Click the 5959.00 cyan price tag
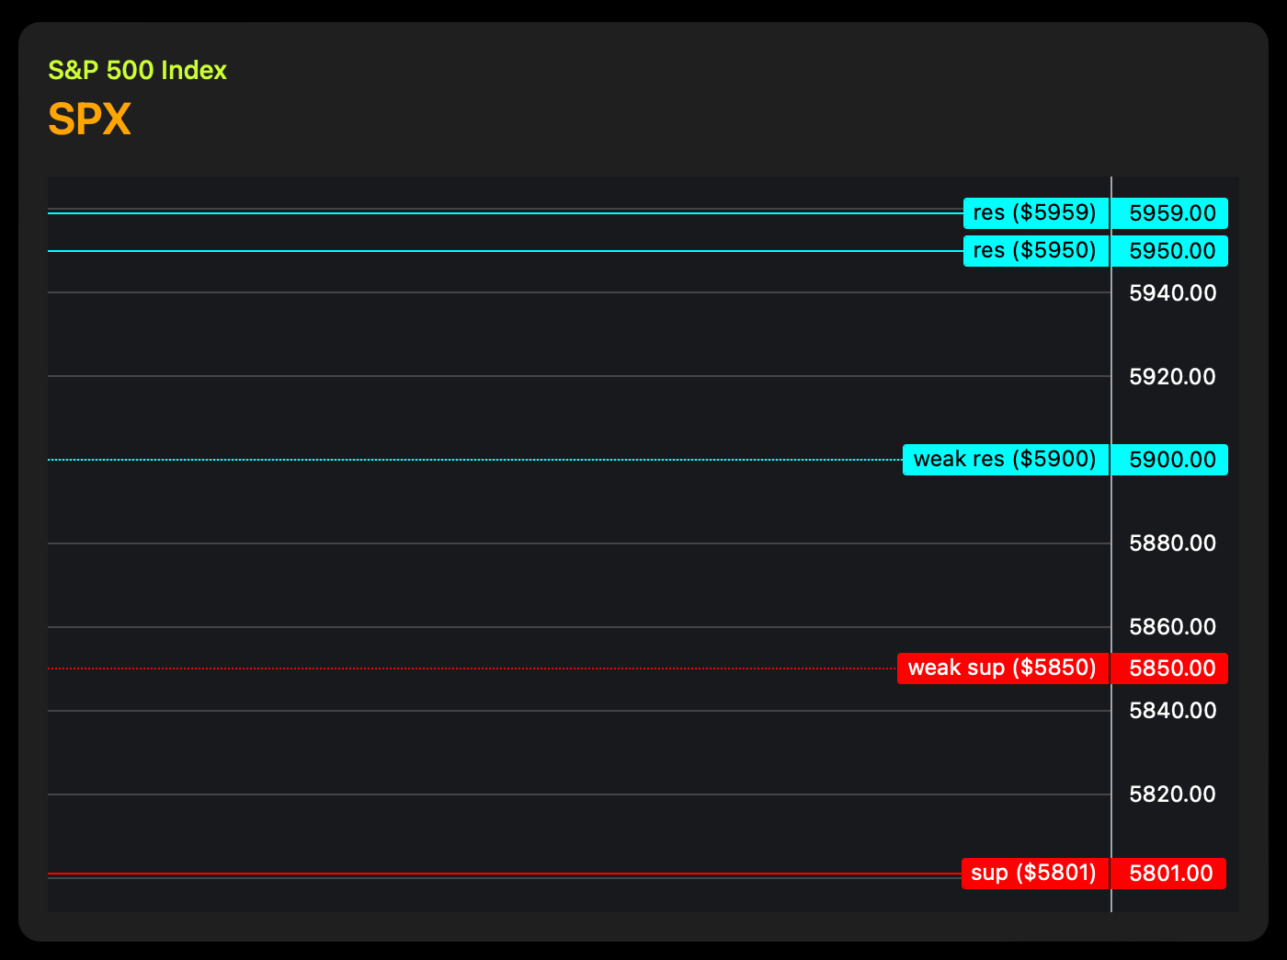This screenshot has height=960, width=1287. [x=1169, y=213]
